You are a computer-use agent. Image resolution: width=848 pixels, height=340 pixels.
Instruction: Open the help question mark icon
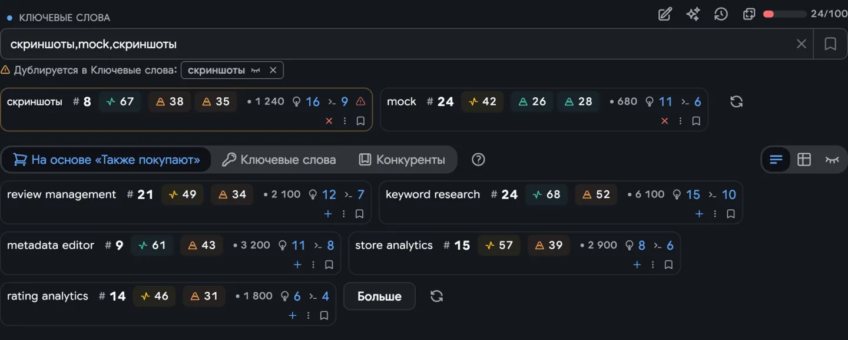coord(478,160)
